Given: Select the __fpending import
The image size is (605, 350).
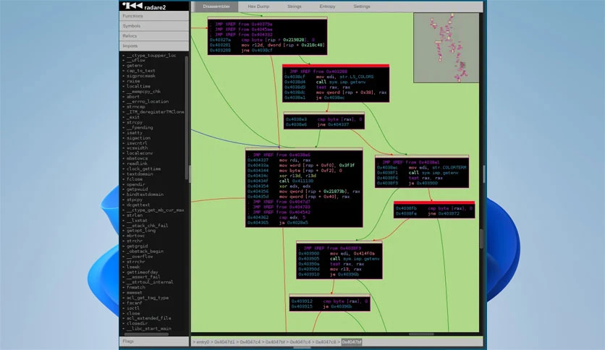Looking at the screenshot, I should click(x=140, y=127).
